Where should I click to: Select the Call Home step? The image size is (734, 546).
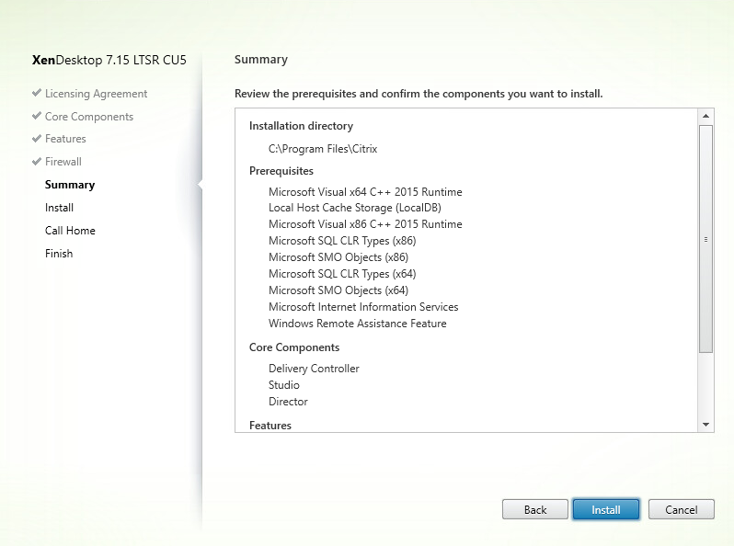point(70,230)
